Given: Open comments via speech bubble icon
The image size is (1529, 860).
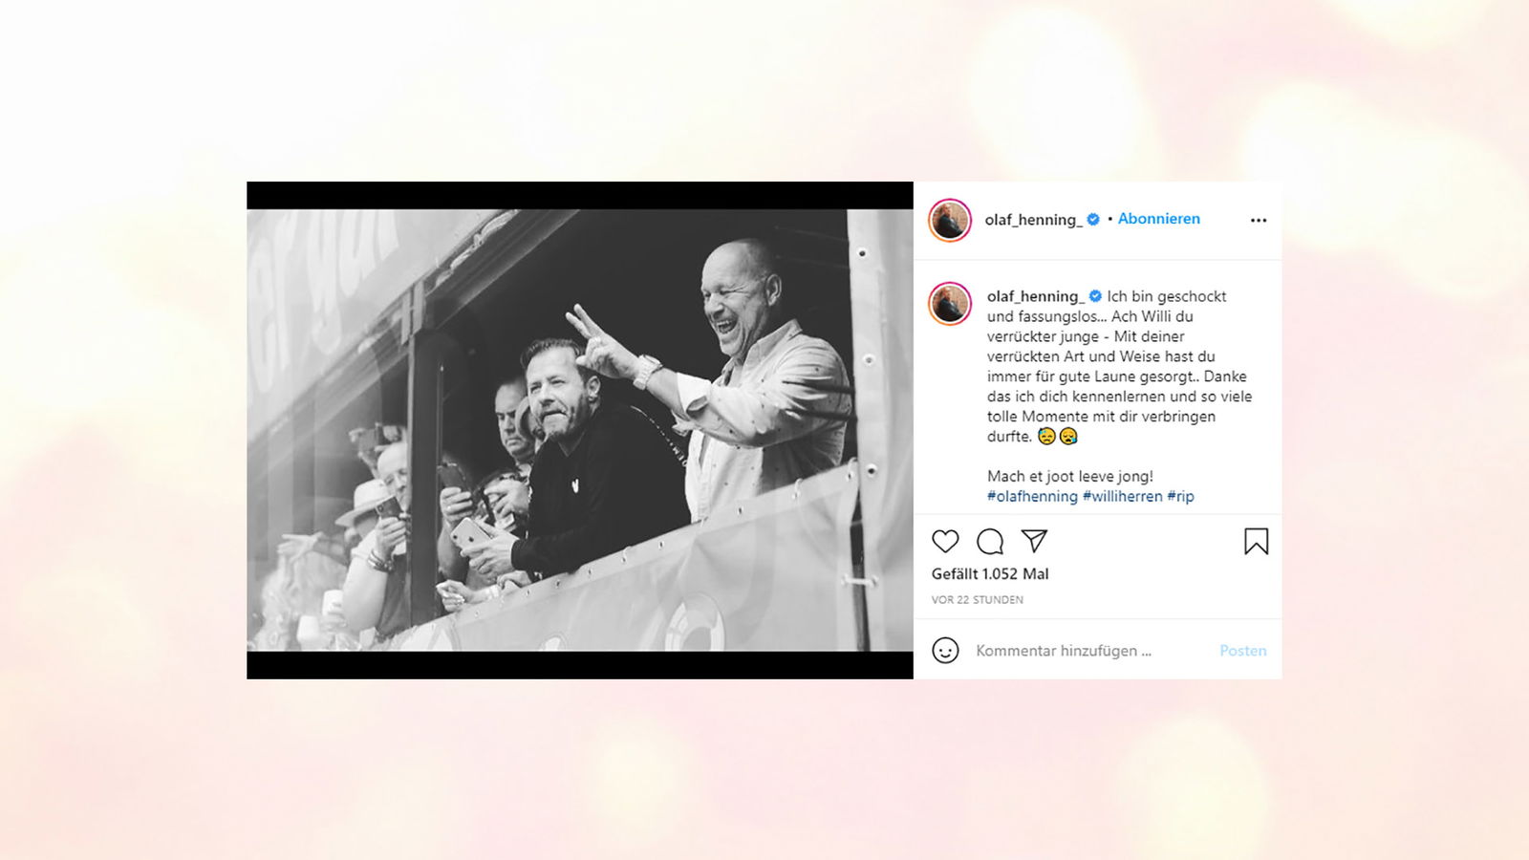Looking at the screenshot, I should [x=990, y=542].
